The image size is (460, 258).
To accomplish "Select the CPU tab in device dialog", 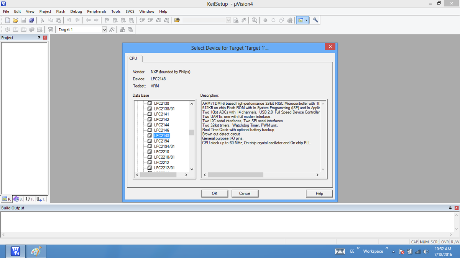I will (x=133, y=58).
